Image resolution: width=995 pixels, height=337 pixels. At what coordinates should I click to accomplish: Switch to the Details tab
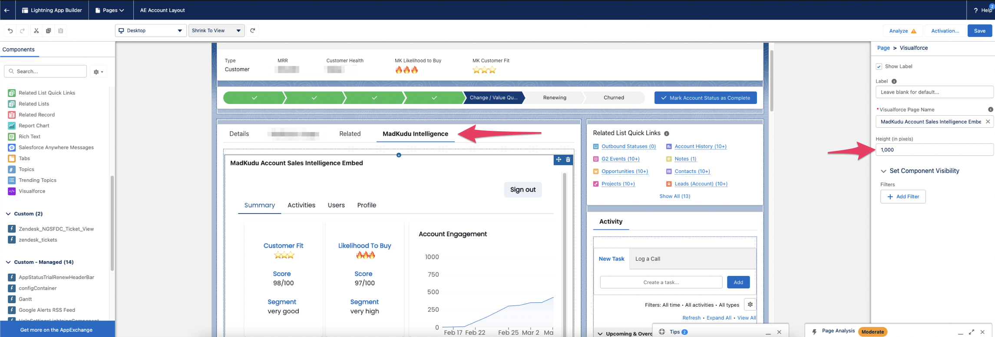239,134
